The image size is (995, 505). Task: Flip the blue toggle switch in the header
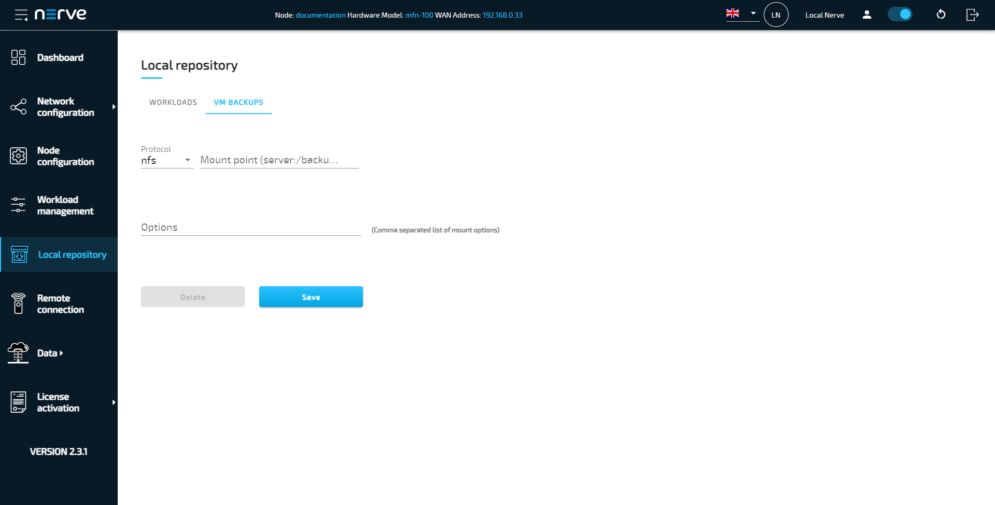[x=900, y=14]
